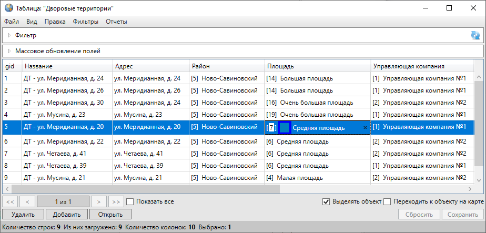Expand the Массовое обновление полей panel
The image size is (486, 233).
pos(9,51)
